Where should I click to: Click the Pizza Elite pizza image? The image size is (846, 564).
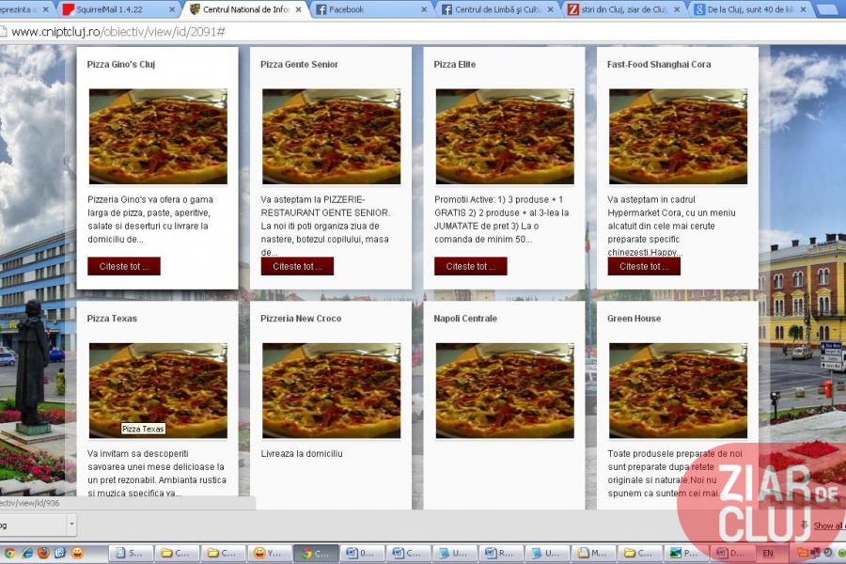click(x=505, y=136)
